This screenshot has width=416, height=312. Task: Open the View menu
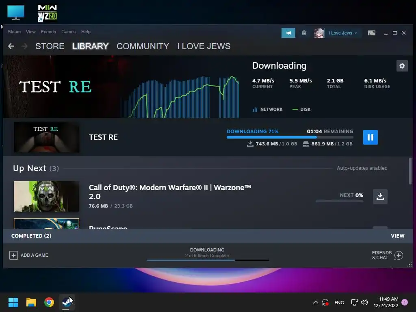click(x=31, y=32)
